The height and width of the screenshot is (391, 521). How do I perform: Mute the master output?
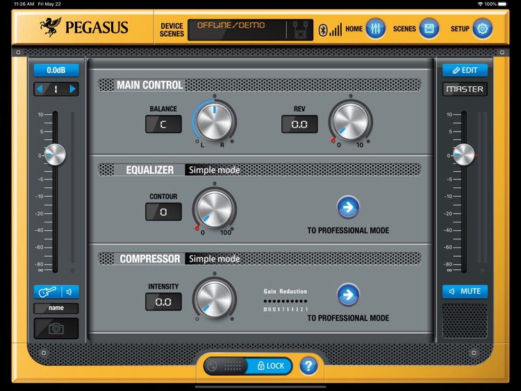click(465, 292)
